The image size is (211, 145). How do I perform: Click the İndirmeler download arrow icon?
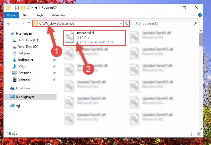[x=14, y=60]
